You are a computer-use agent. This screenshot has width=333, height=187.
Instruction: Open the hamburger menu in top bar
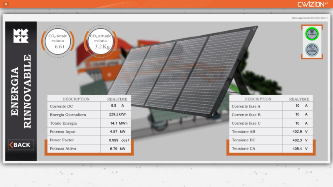pos(6,4)
